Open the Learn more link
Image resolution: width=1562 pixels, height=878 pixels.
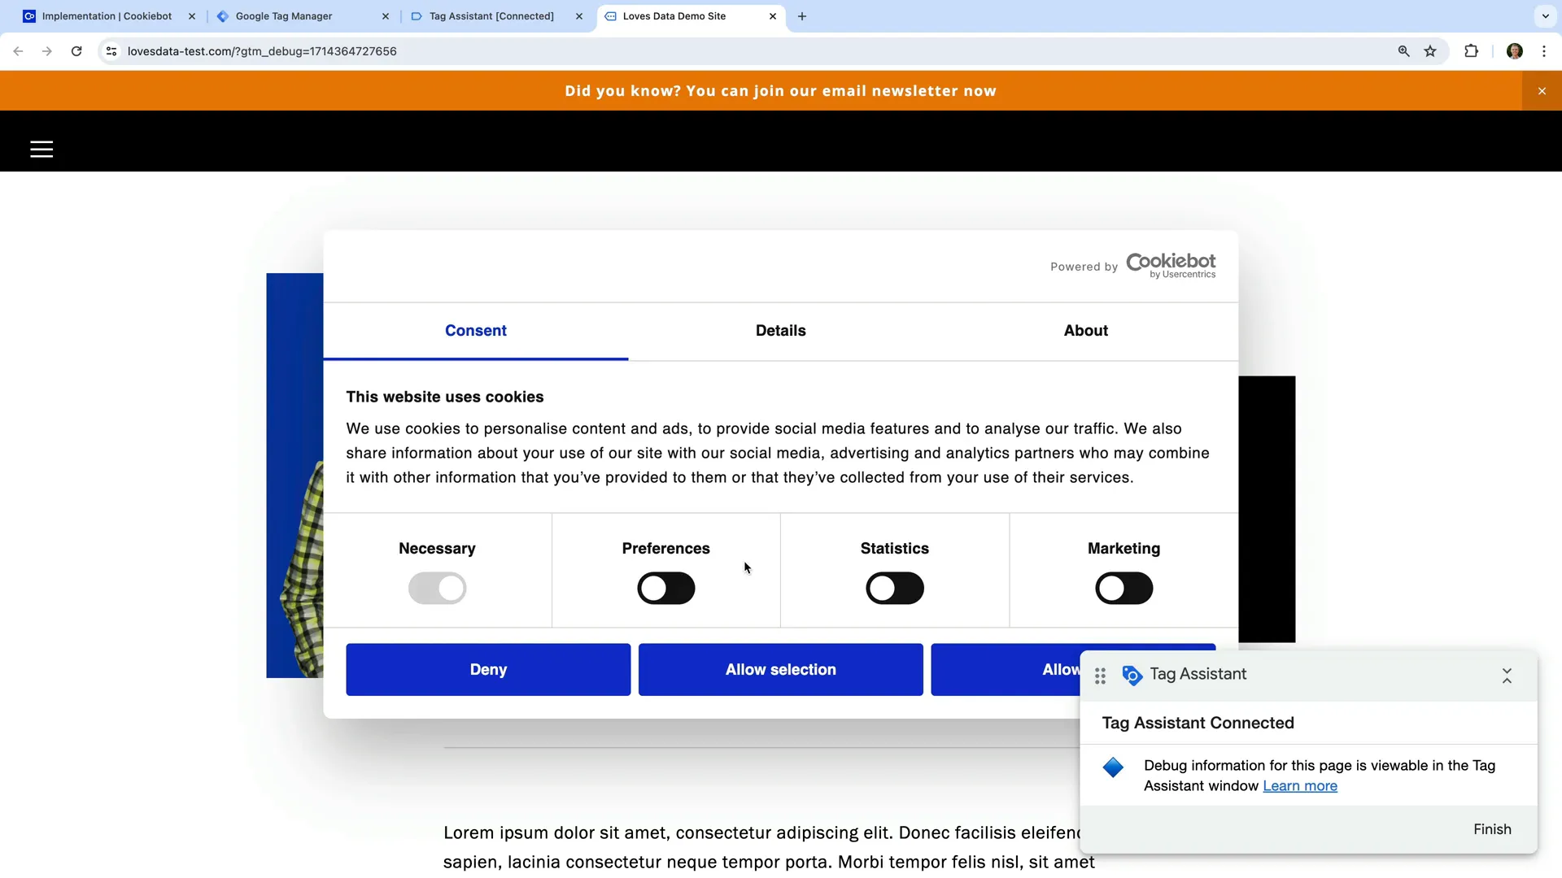(x=1300, y=786)
